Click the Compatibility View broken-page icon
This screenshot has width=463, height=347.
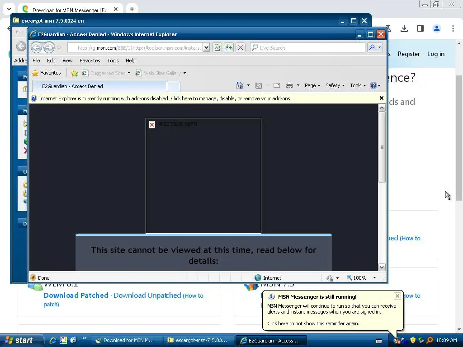217,47
